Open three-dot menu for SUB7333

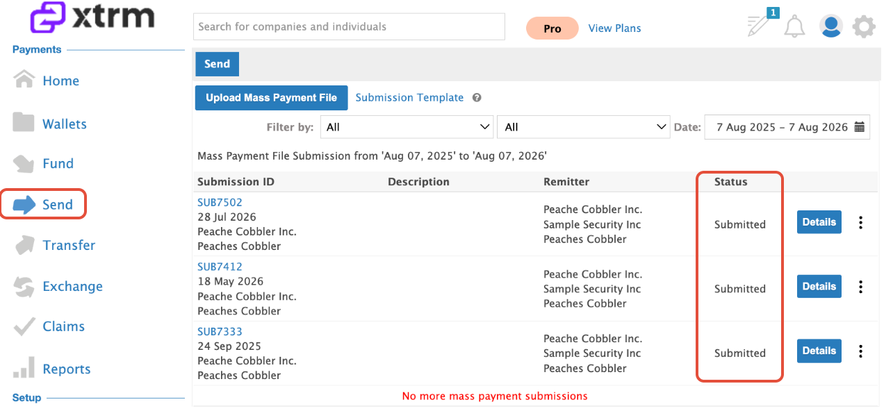point(860,351)
